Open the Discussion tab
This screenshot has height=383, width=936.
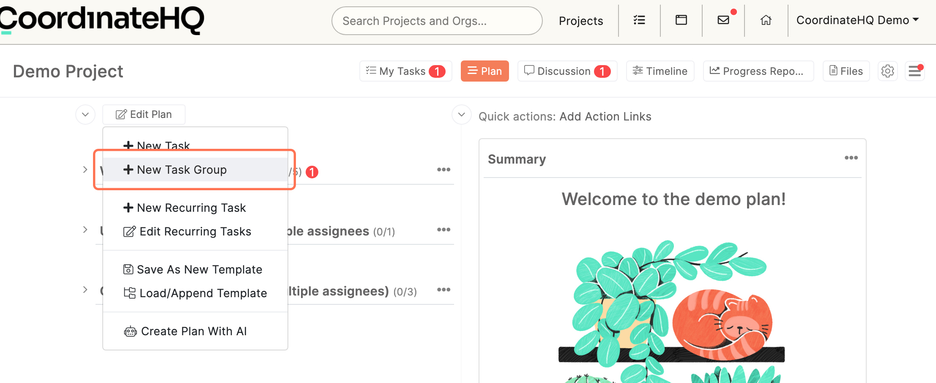coord(567,71)
